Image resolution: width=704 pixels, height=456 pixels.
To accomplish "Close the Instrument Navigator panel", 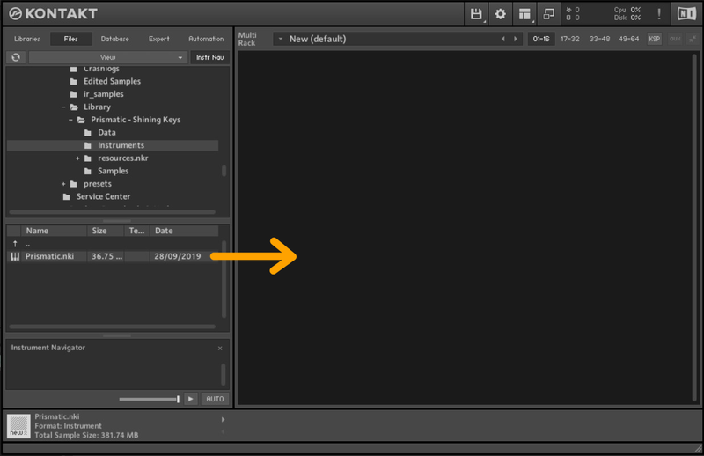I will point(220,349).
